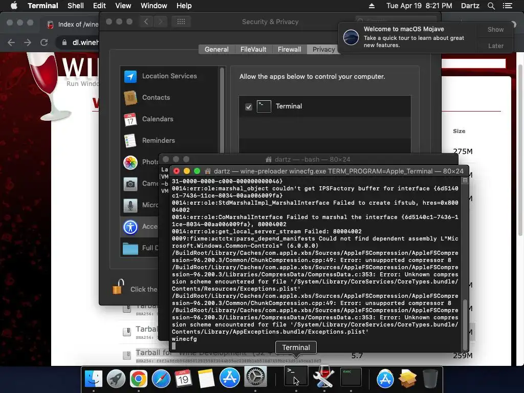This screenshot has height=393, width=524.
Task: Select Accessibility icon in privacy sidebar
Action: click(130, 227)
